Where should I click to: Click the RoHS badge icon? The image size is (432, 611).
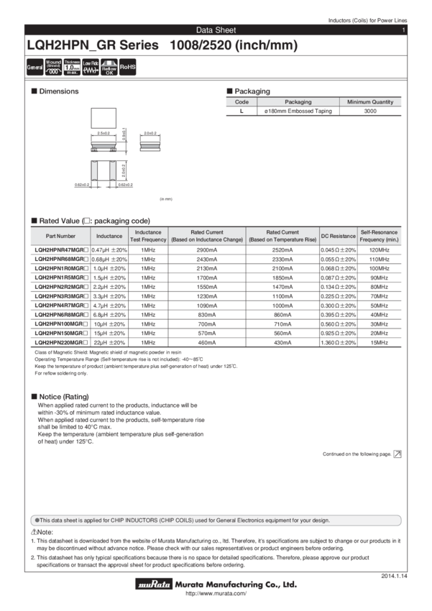128,67
